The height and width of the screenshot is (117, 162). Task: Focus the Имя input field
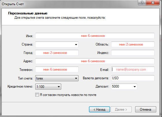95,36
